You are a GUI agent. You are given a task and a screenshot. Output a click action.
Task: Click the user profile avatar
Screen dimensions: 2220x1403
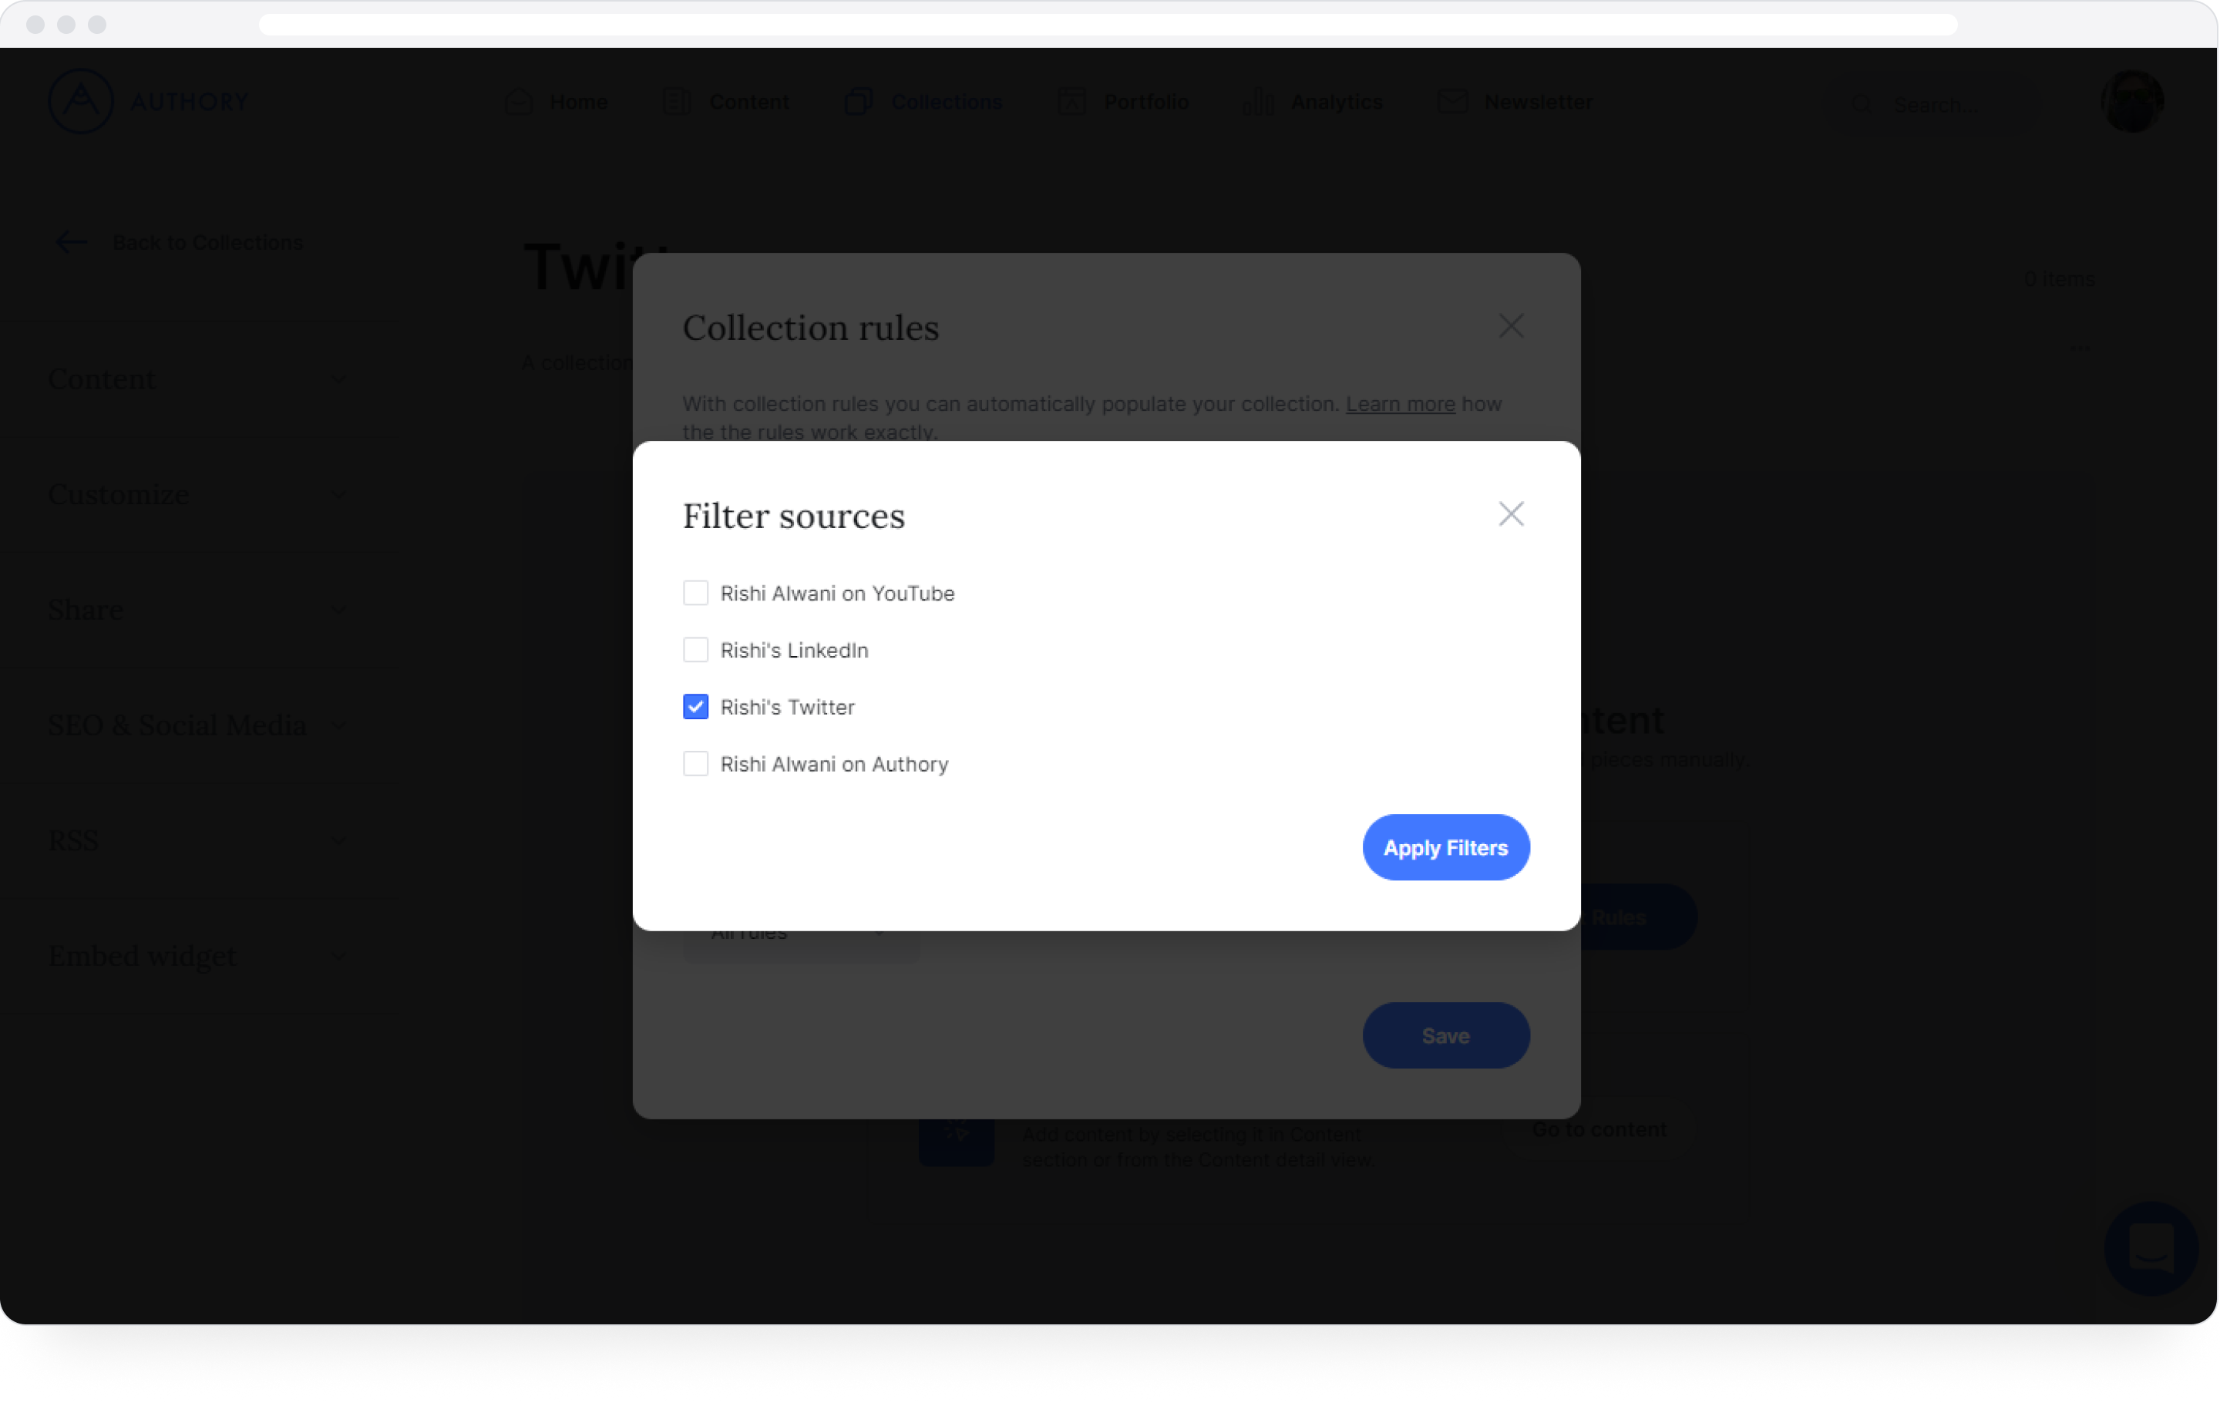[x=2131, y=102]
